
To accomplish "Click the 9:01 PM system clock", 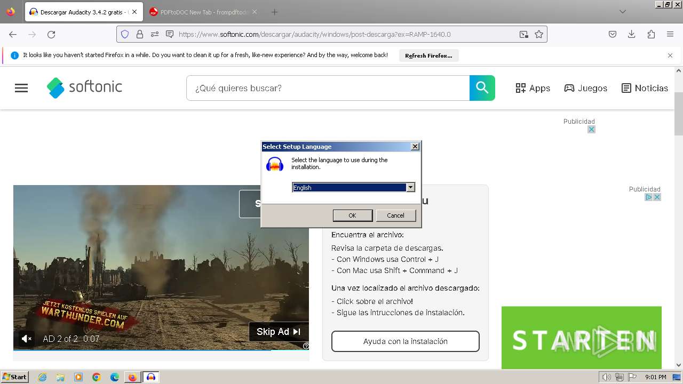I will point(656,377).
